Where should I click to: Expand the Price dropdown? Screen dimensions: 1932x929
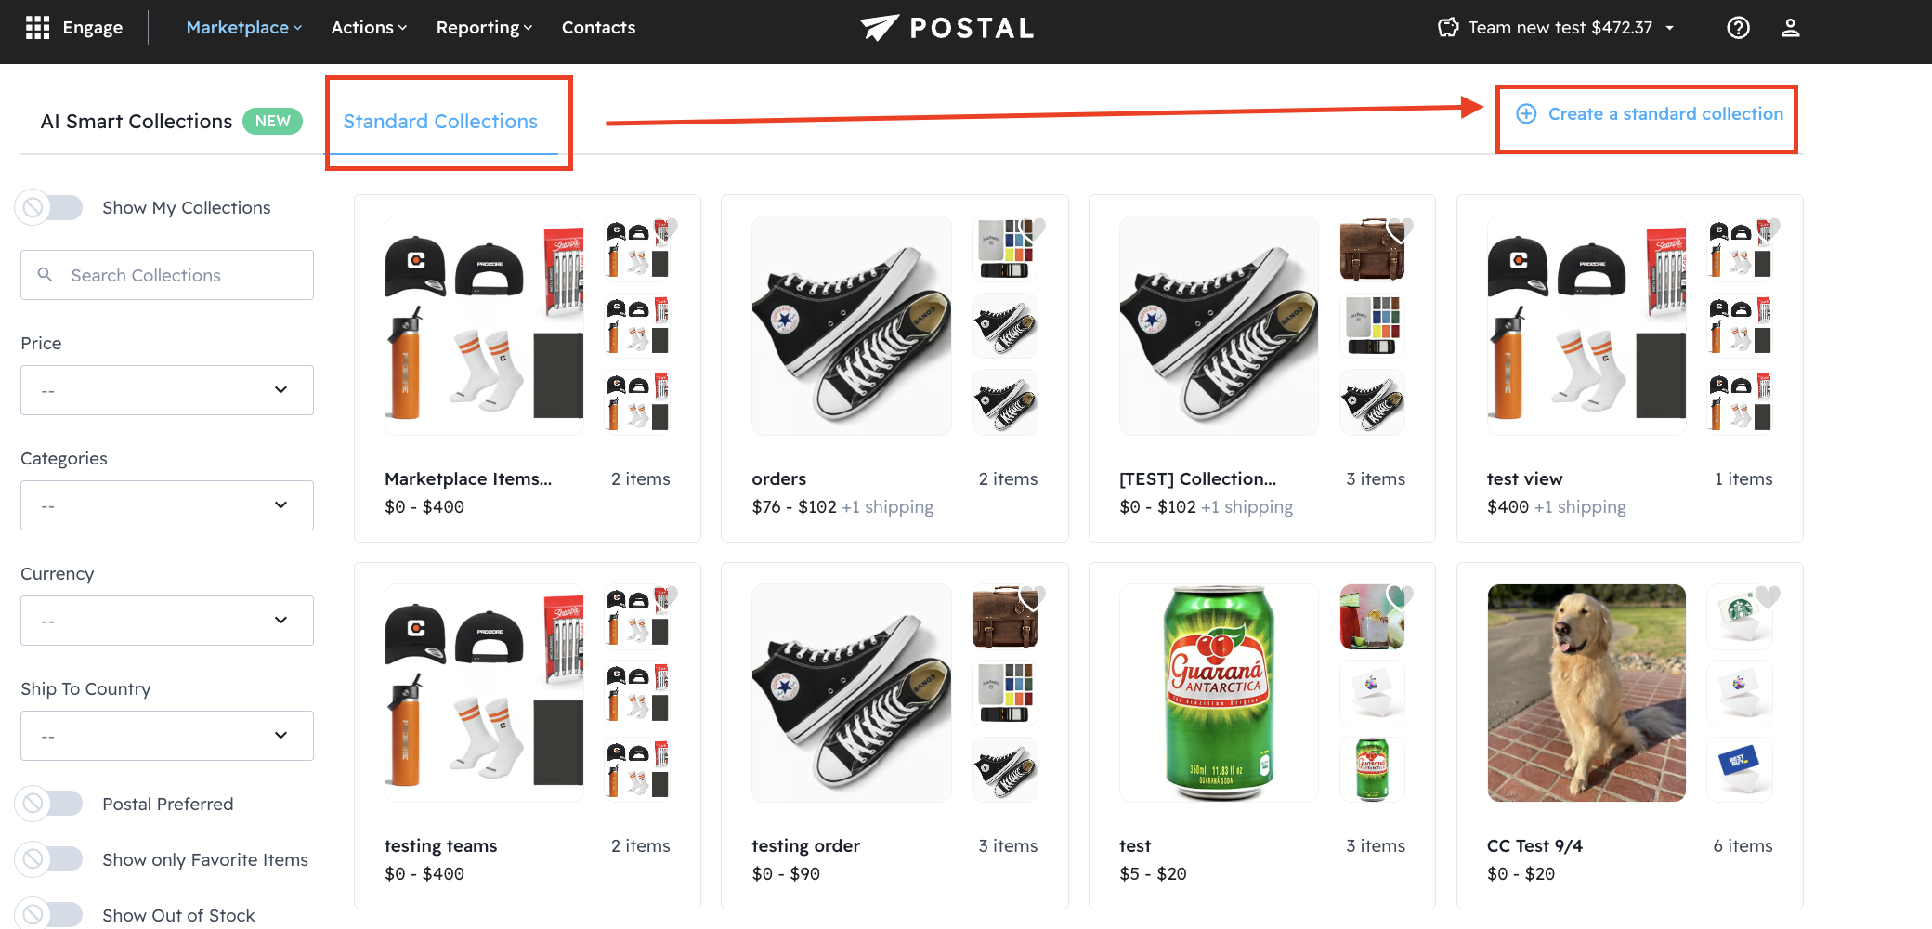coord(167,390)
